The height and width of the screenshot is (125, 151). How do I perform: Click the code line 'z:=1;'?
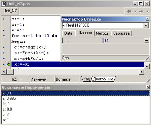tap(18, 25)
